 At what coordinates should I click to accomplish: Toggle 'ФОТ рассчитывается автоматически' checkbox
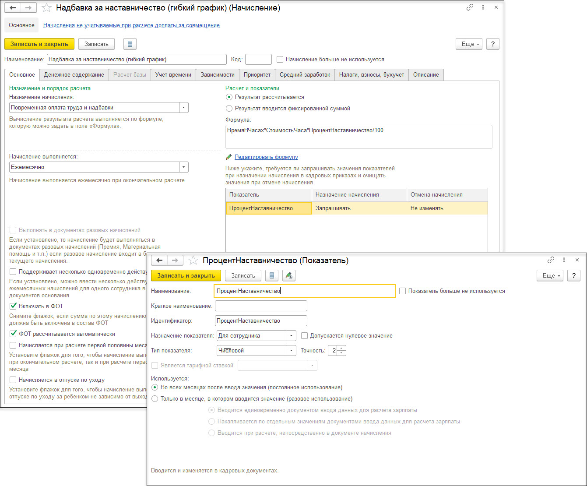click(x=13, y=334)
